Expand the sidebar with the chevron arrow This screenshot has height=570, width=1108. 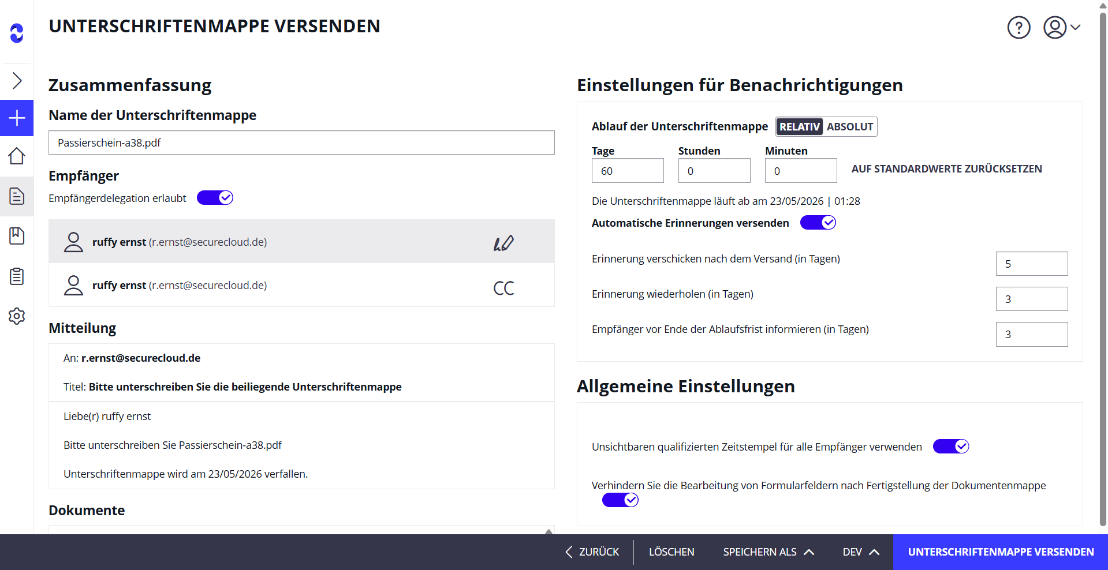click(x=17, y=81)
